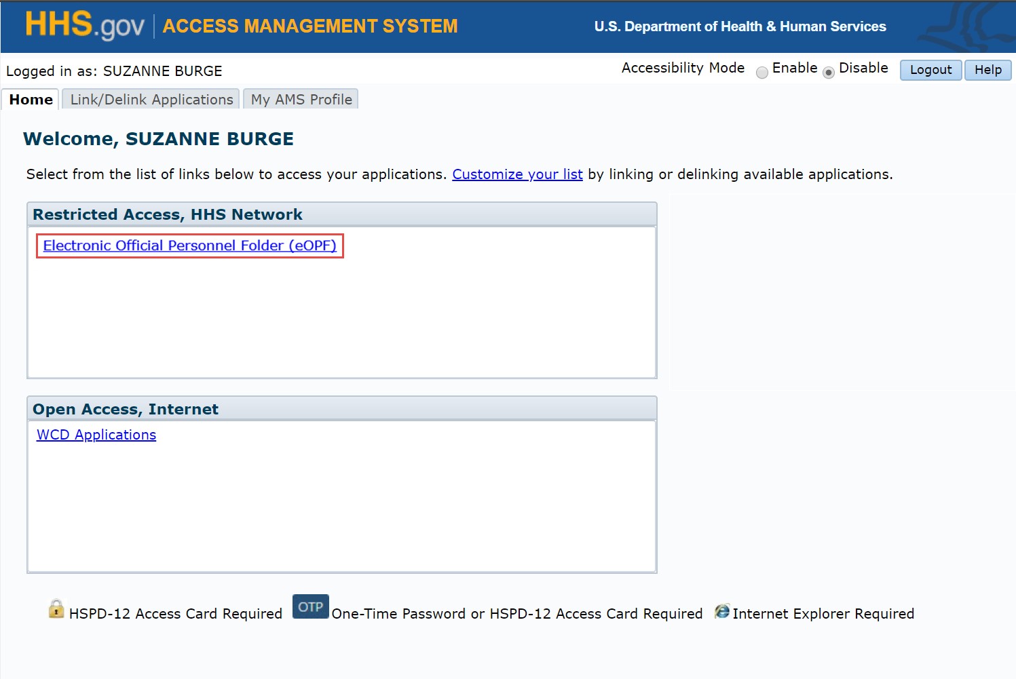1016x679 pixels.
Task: Select the Accessibility Mode Enable option
Action: (761, 72)
